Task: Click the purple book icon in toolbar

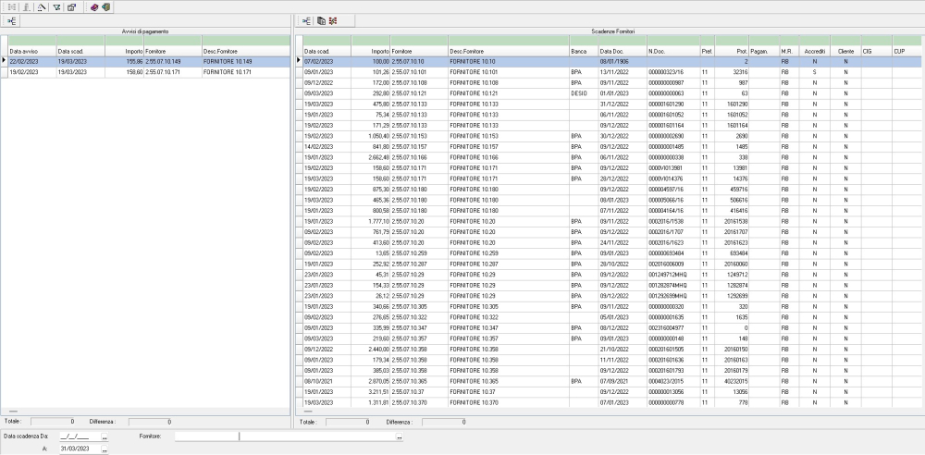Action: (92, 6)
